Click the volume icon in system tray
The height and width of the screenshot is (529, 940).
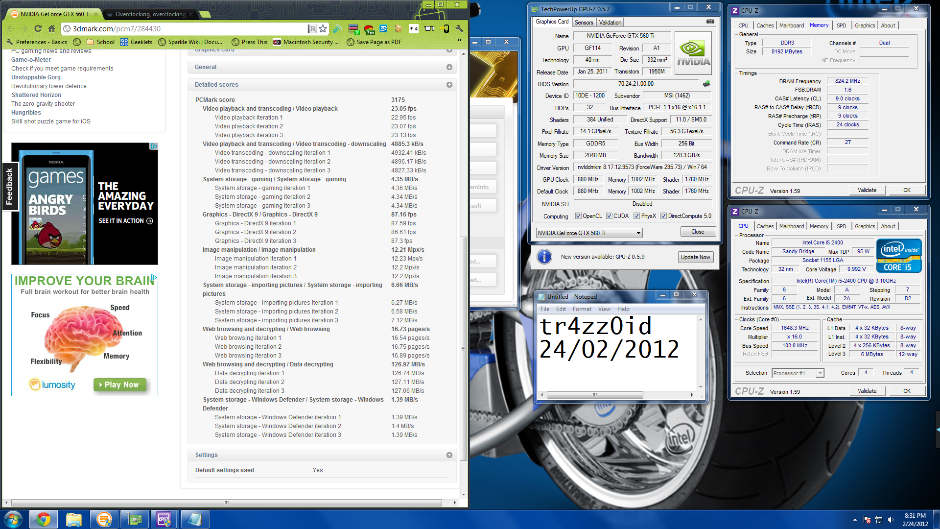pos(891,520)
